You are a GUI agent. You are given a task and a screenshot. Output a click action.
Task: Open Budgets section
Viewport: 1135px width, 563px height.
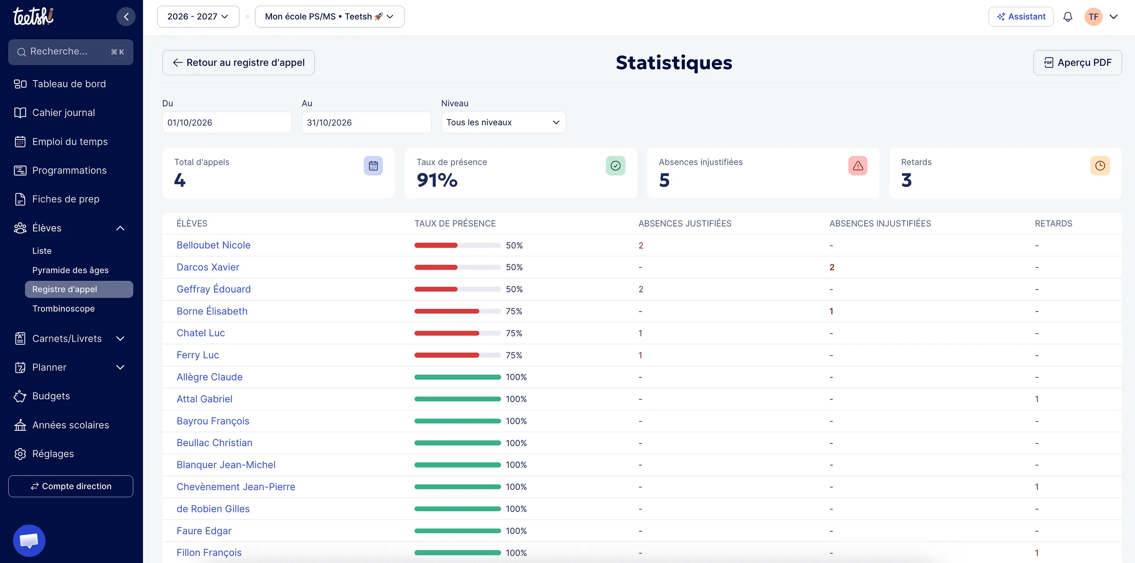pos(51,396)
